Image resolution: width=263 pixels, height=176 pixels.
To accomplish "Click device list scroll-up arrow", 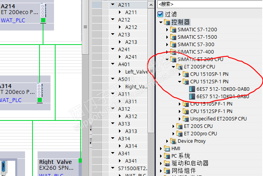I will point(151,5).
